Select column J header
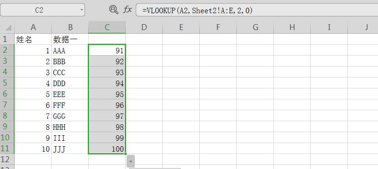The image size is (378, 169). (366, 27)
